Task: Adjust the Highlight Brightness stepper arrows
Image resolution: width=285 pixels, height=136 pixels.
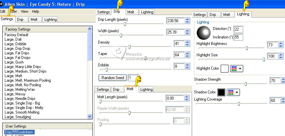Action: pos(281,45)
